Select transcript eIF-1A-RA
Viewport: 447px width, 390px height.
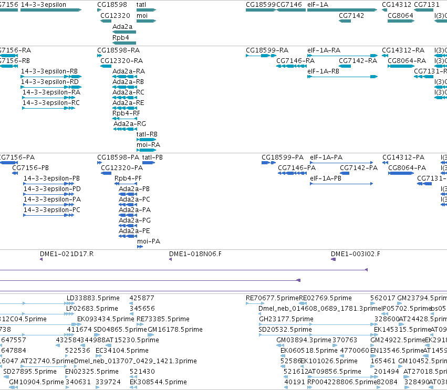pyautogui.click(x=324, y=50)
